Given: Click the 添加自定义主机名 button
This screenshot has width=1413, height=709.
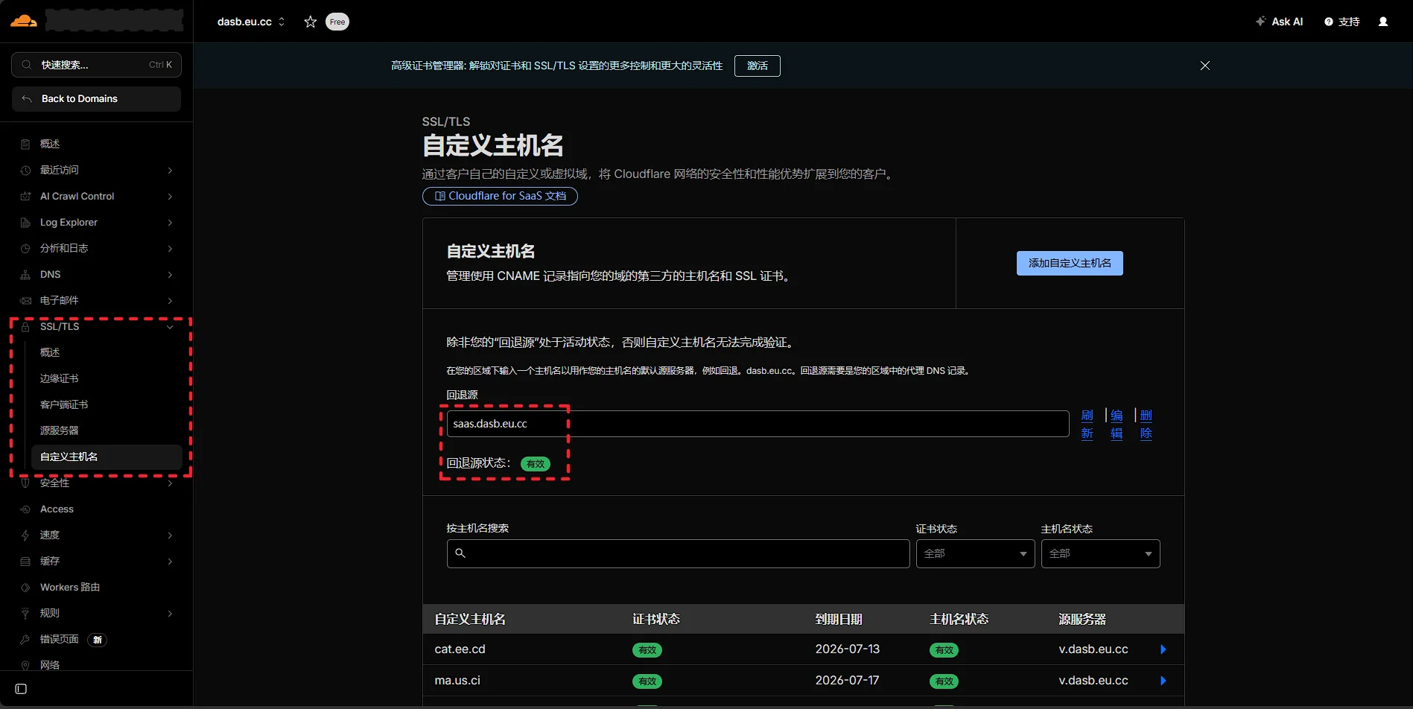Looking at the screenshot, I should click(x=1070, y=263).
